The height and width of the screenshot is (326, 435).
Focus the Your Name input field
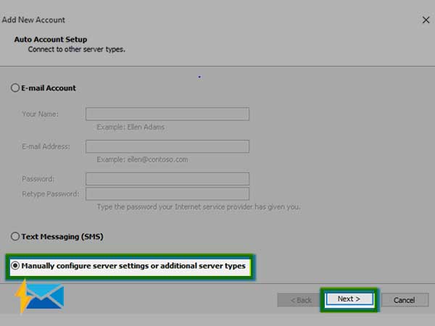click(167, 114)
